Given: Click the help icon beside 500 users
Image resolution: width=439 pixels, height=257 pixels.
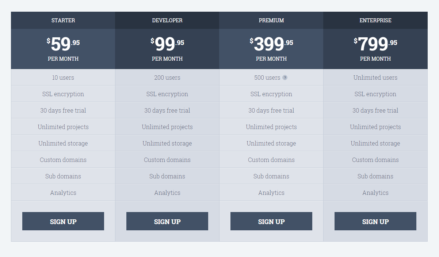Looking at the screenshot, I should [x=285, y=78].
